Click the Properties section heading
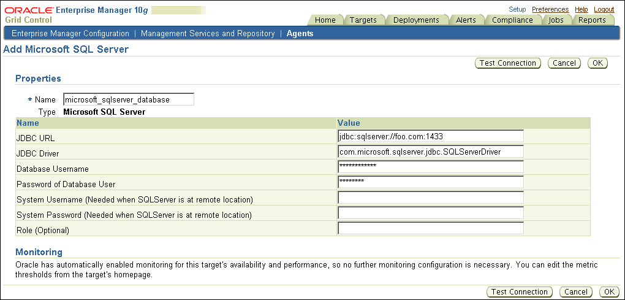 point(38,79)
